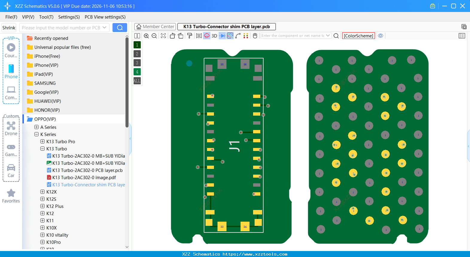Open the SAMSUNG folder

coord(45,83)
